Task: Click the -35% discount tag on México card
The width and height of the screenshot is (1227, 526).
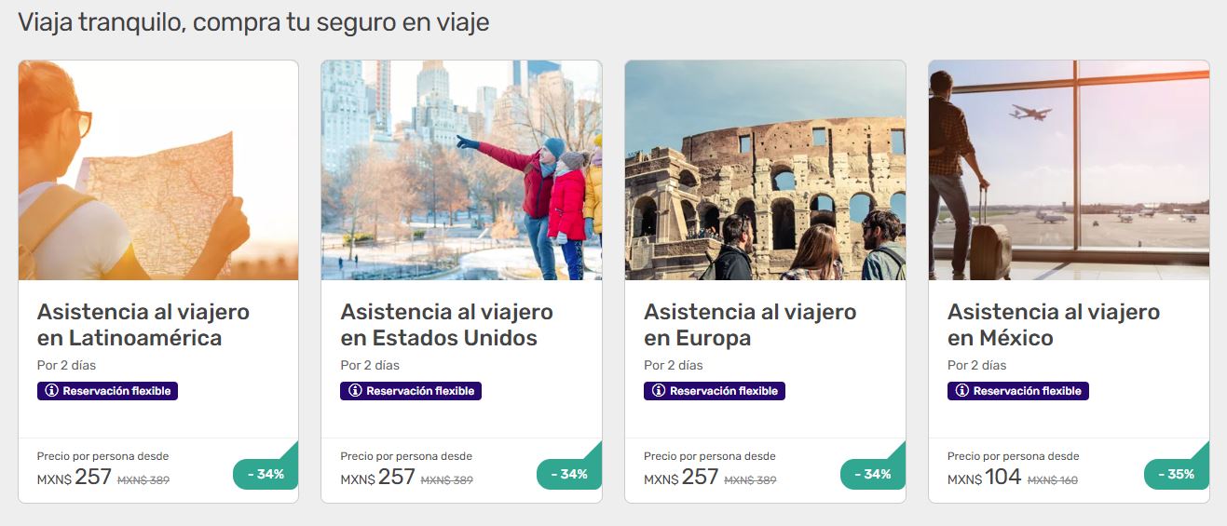Action: [1177, 474]
